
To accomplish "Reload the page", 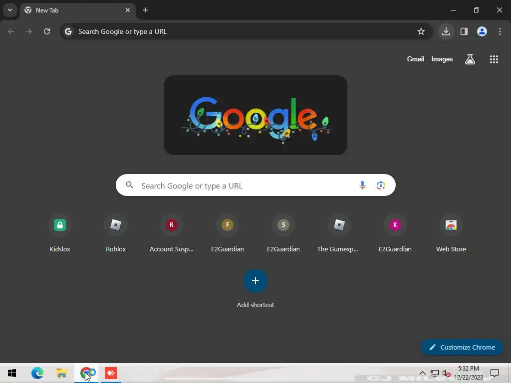I will tap(47, 31).
